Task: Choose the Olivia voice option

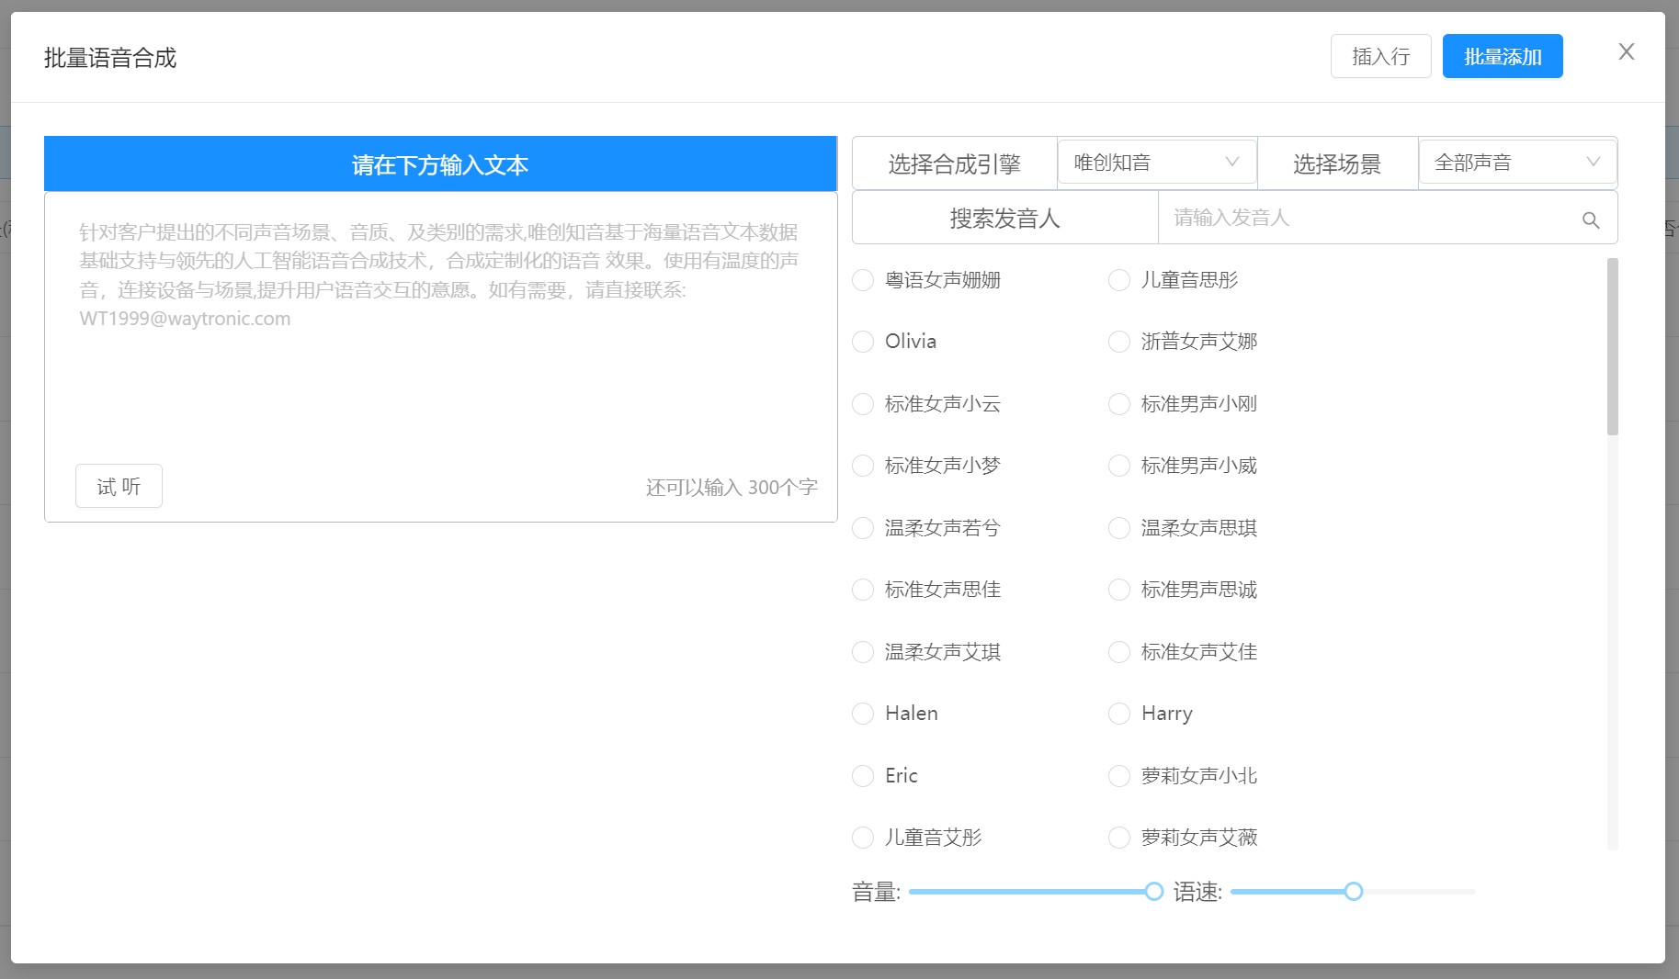Action: 863,342
